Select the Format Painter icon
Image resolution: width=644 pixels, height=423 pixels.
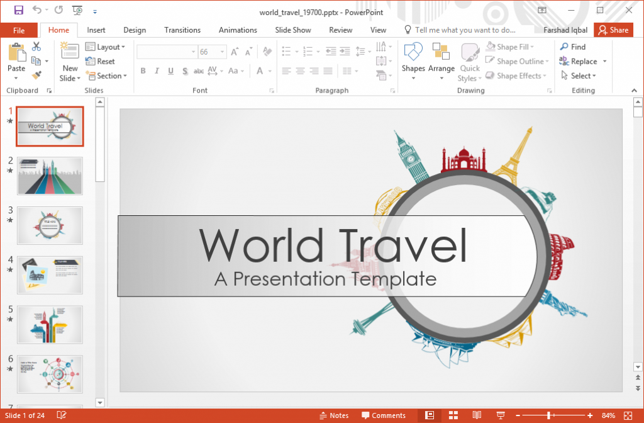(x=36, y=75)
